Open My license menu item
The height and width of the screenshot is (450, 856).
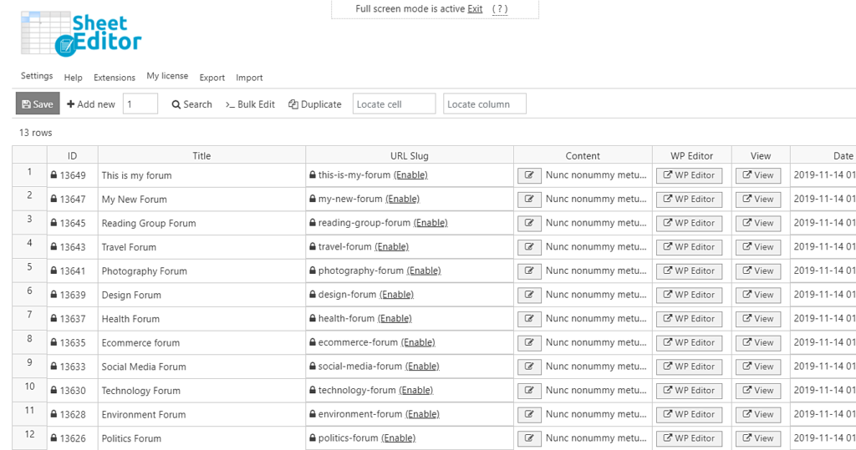(167, 76)
